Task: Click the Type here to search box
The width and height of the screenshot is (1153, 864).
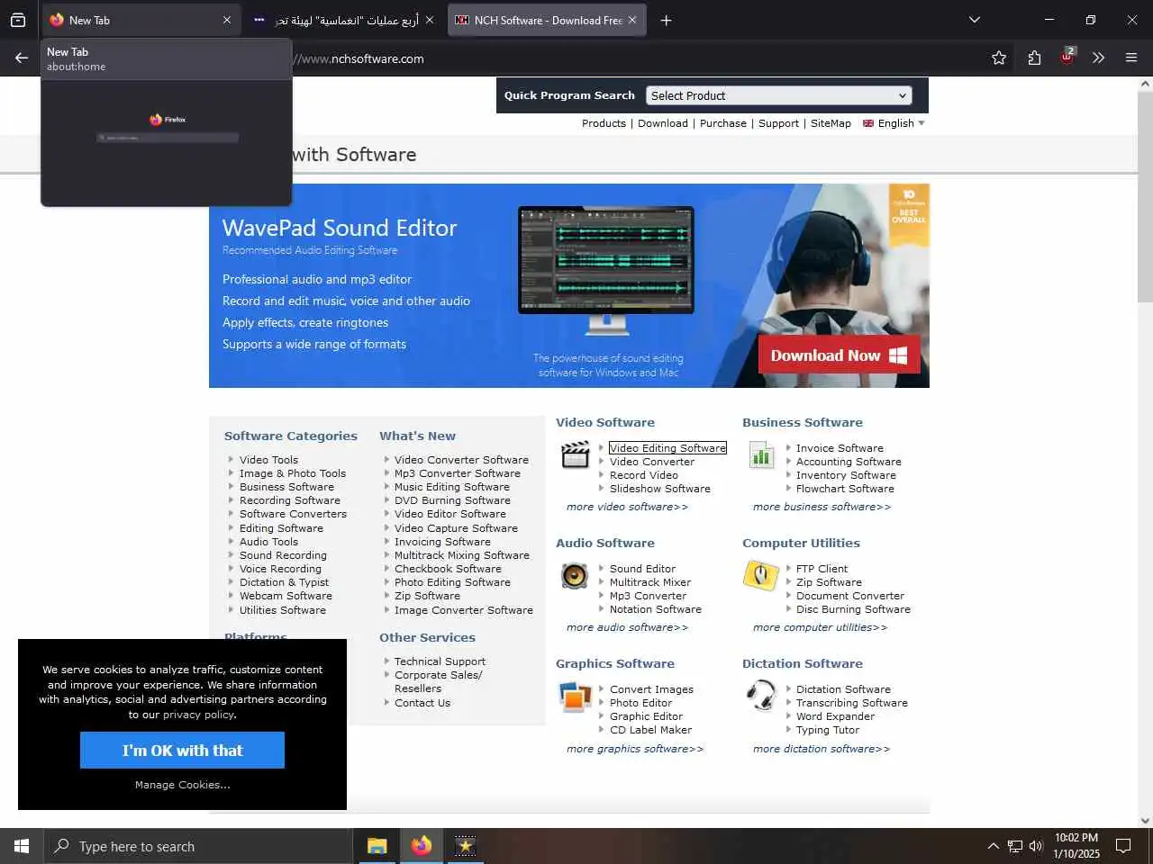Action: click(x=198, y=846)
